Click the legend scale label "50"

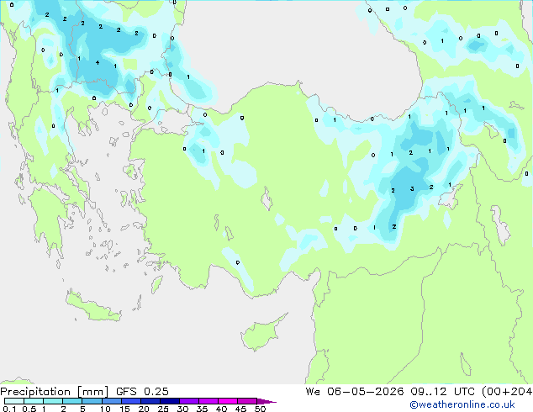tap(260, 409)
